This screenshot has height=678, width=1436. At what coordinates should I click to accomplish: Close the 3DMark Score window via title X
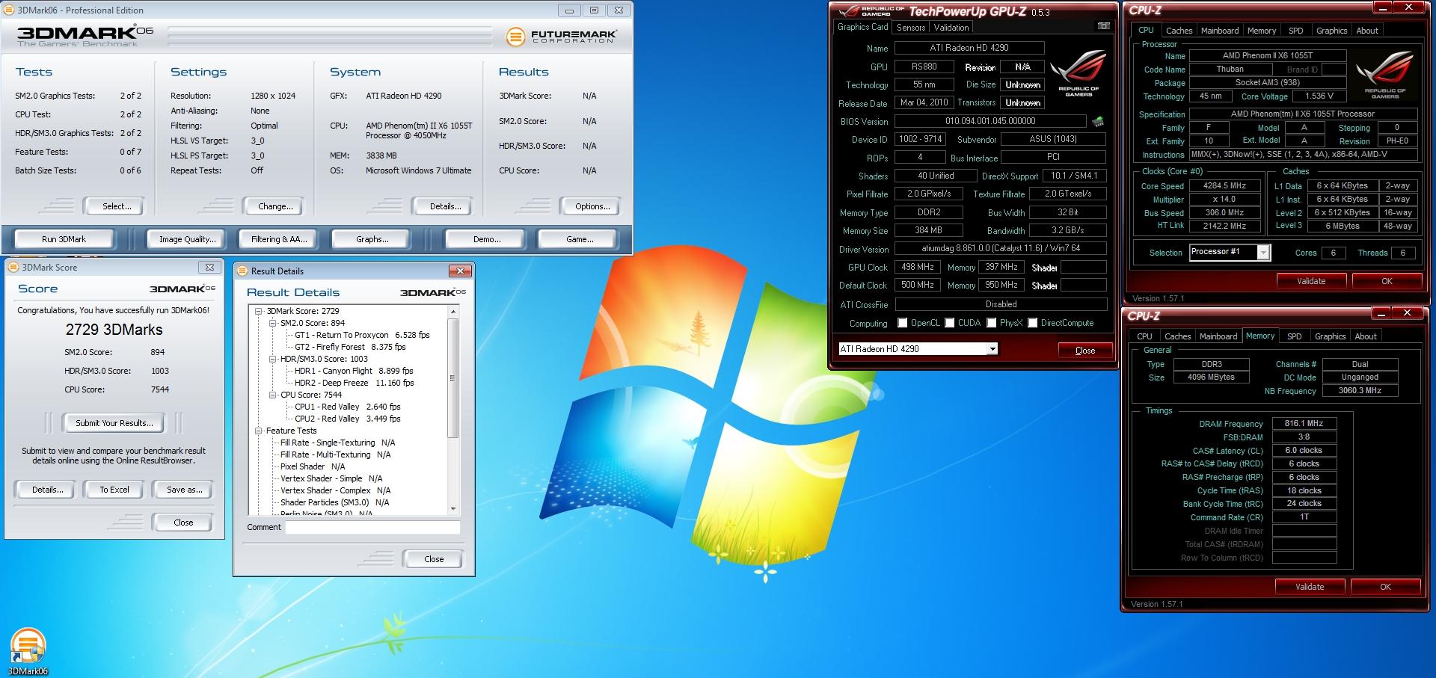point(209,267)
